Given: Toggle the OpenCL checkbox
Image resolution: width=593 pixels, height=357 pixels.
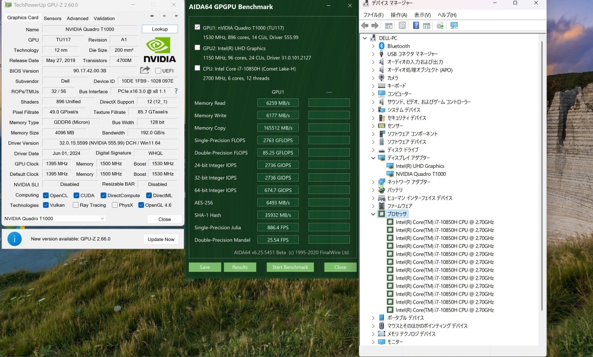Looking at the screenshot, I should pyautogui.click(x=46, y=195).
